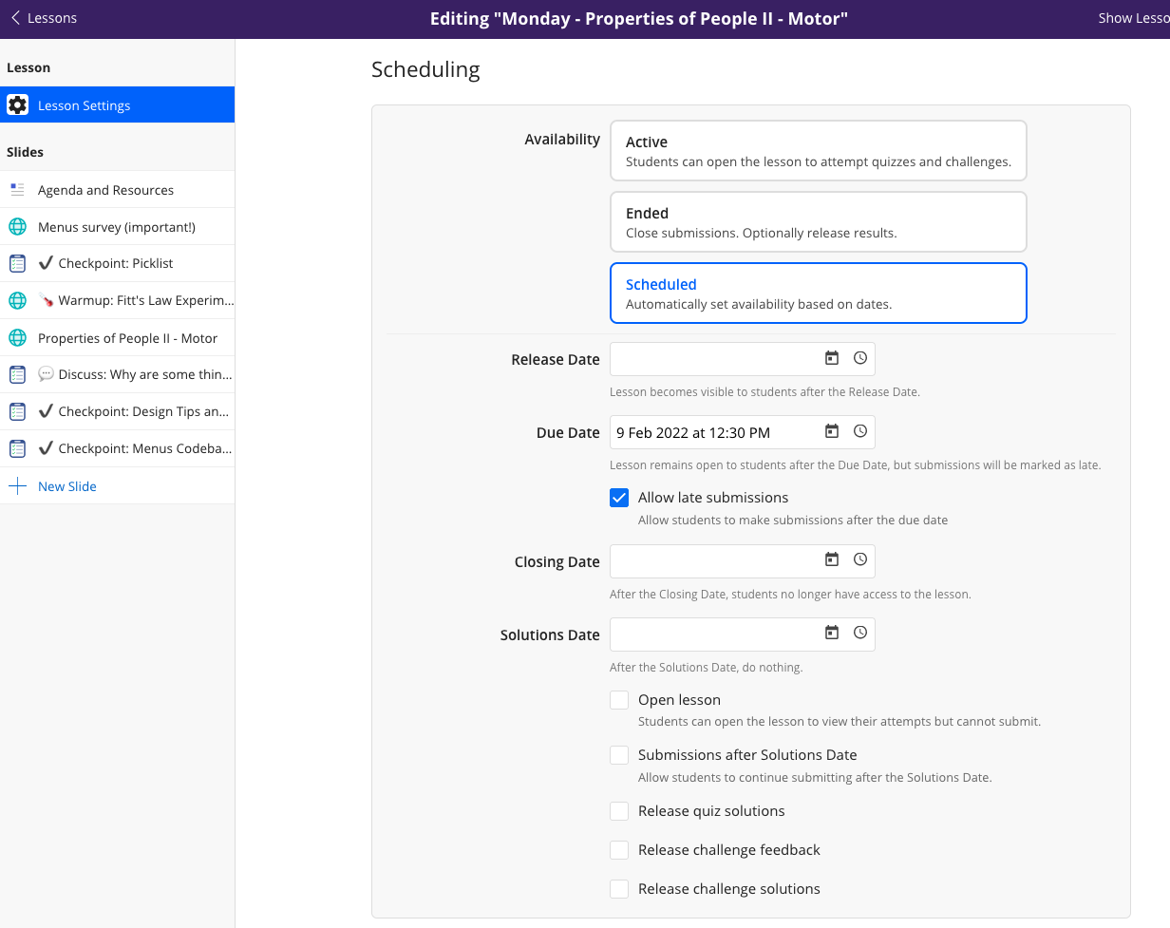Open the Due Date time picker clock
This screenshot has height=928, width=1170.
860,431
